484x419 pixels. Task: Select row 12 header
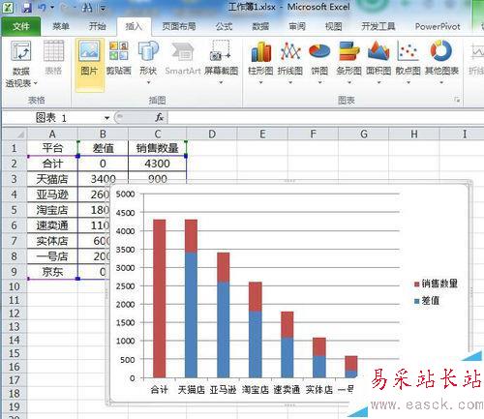pos(15,314)
